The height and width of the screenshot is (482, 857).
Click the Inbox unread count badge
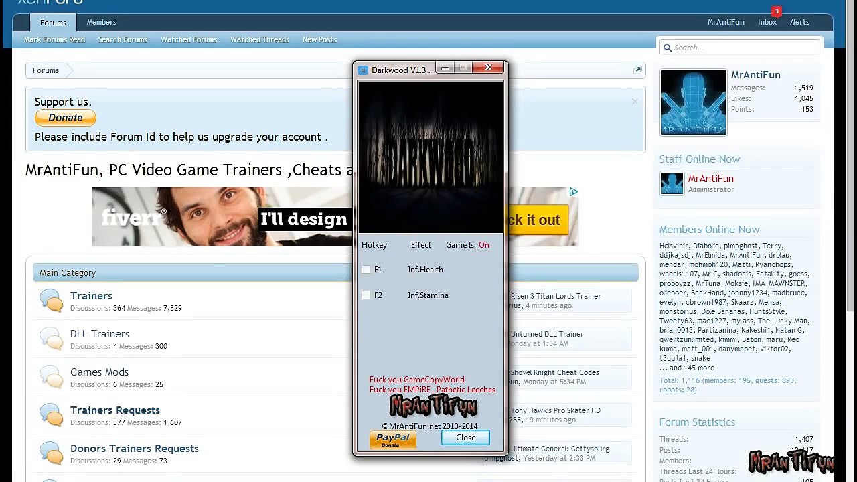pos(777,11)
